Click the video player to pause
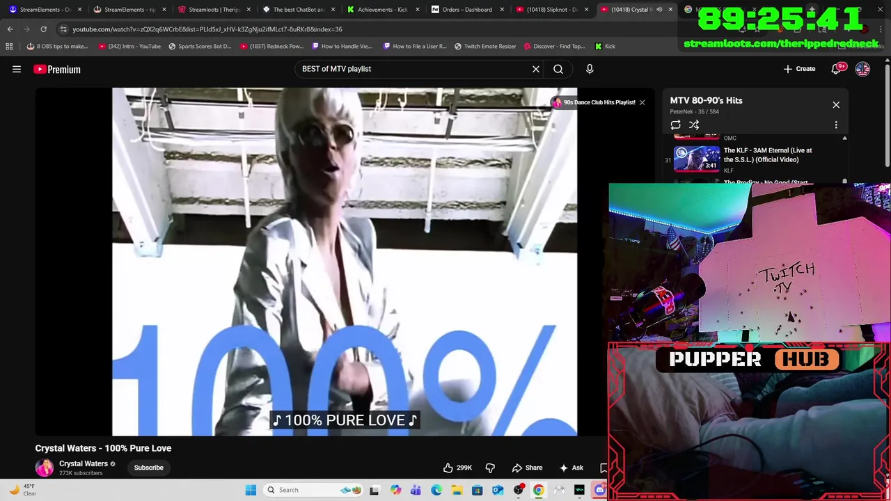 (x=345, y=262)
